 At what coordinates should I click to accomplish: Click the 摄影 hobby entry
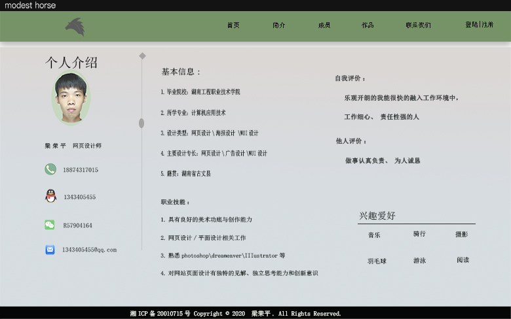462,234
